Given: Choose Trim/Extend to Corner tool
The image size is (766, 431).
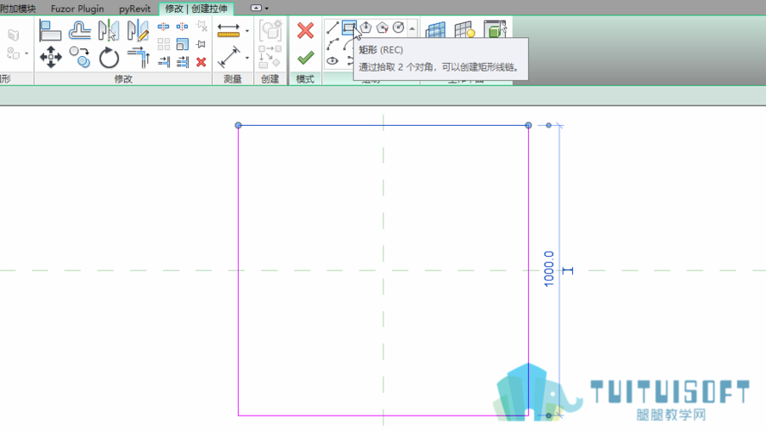Looking at the screenshot, I should [x=138, y=57].
